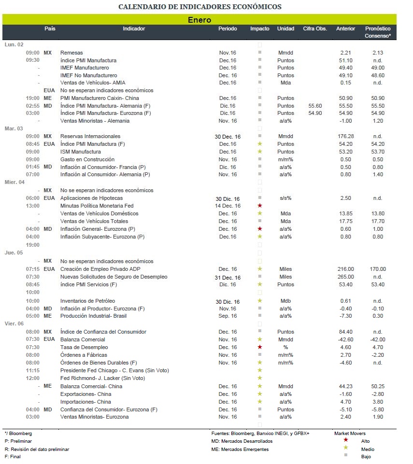This screenshot has height=464, width=413.
Task: Click the gray impact square for Remesas
Action: [x=260, y=53]
